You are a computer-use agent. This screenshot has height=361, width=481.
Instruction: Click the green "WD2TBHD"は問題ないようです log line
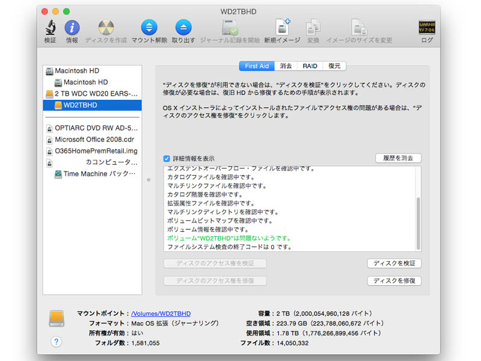click(228, 238)
